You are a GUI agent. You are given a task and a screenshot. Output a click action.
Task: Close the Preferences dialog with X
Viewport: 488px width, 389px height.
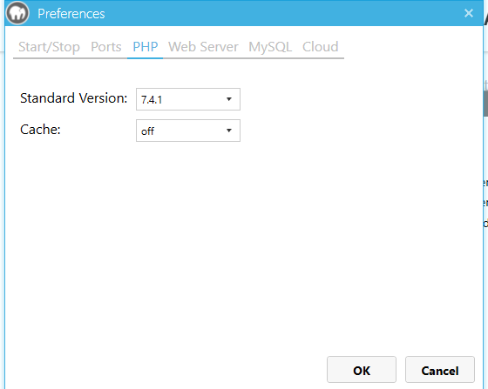[x=469, y=13]
